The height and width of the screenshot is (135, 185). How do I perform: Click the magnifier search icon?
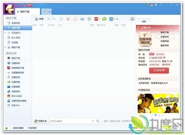98,121
